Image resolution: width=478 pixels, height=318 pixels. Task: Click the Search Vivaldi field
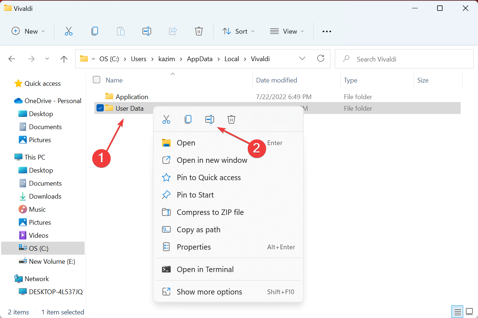(404, 59)
